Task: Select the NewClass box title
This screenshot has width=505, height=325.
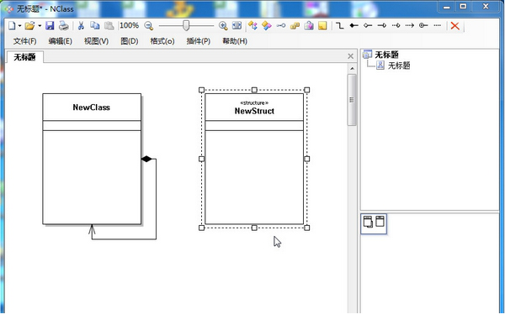Action: pos(92,107)
